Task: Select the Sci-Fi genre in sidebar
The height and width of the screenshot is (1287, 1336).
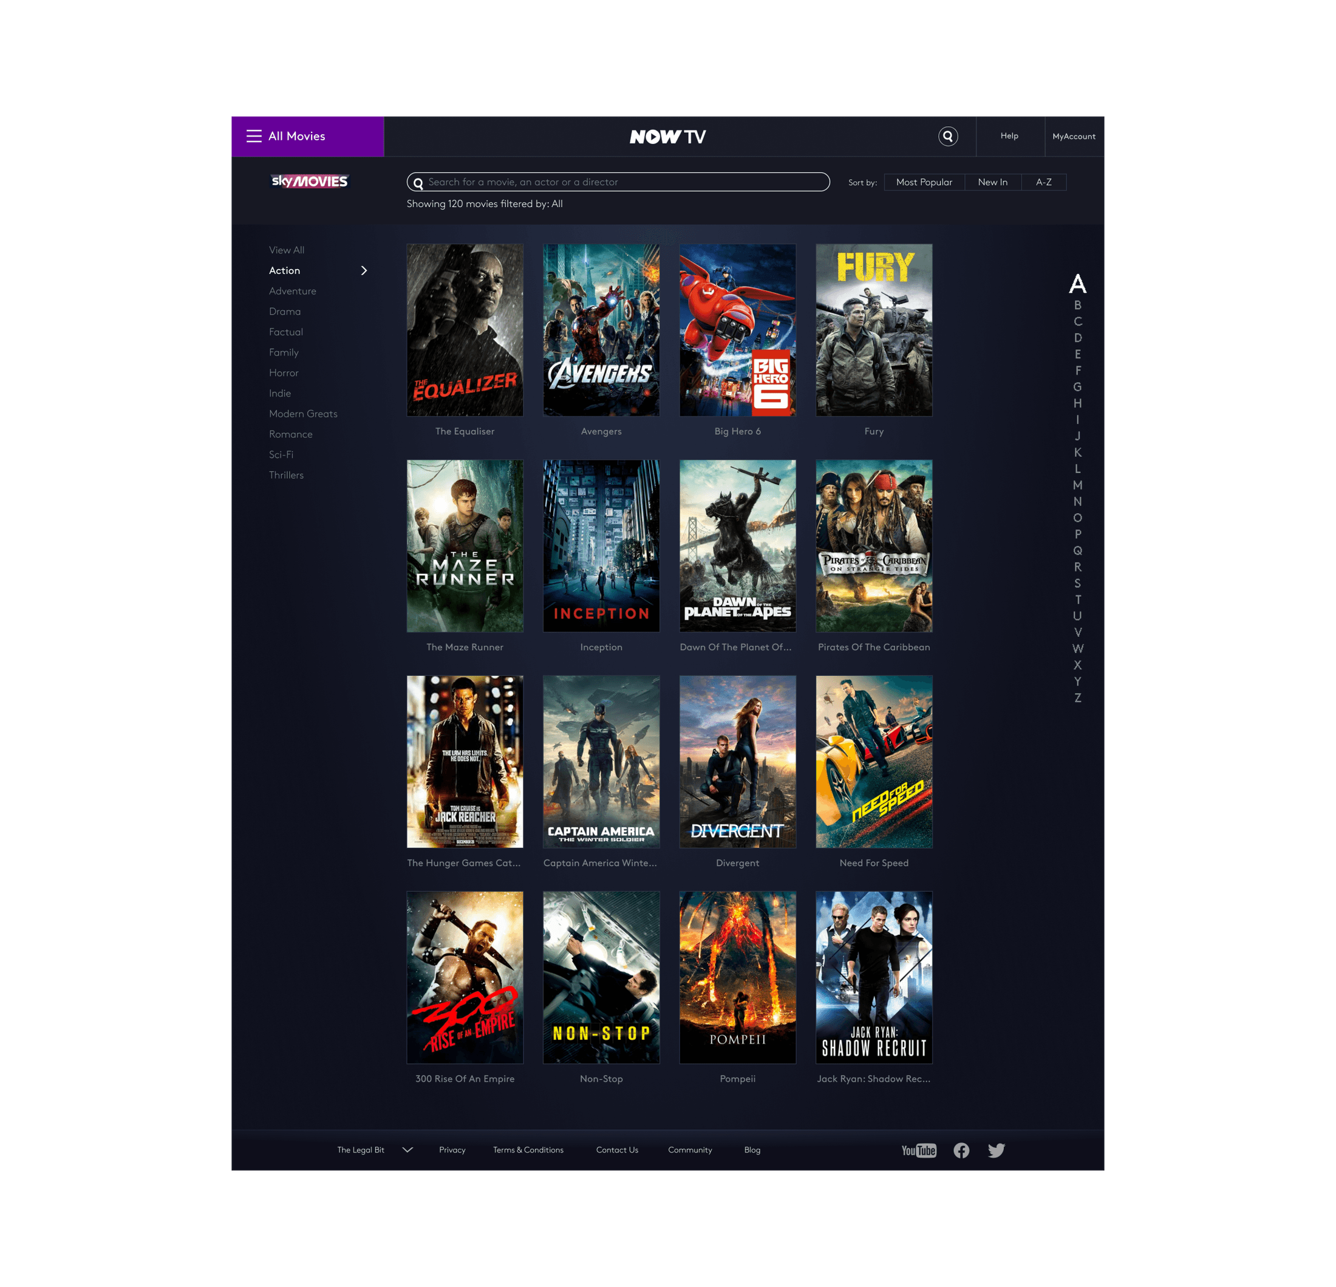Action: point(281,455)
